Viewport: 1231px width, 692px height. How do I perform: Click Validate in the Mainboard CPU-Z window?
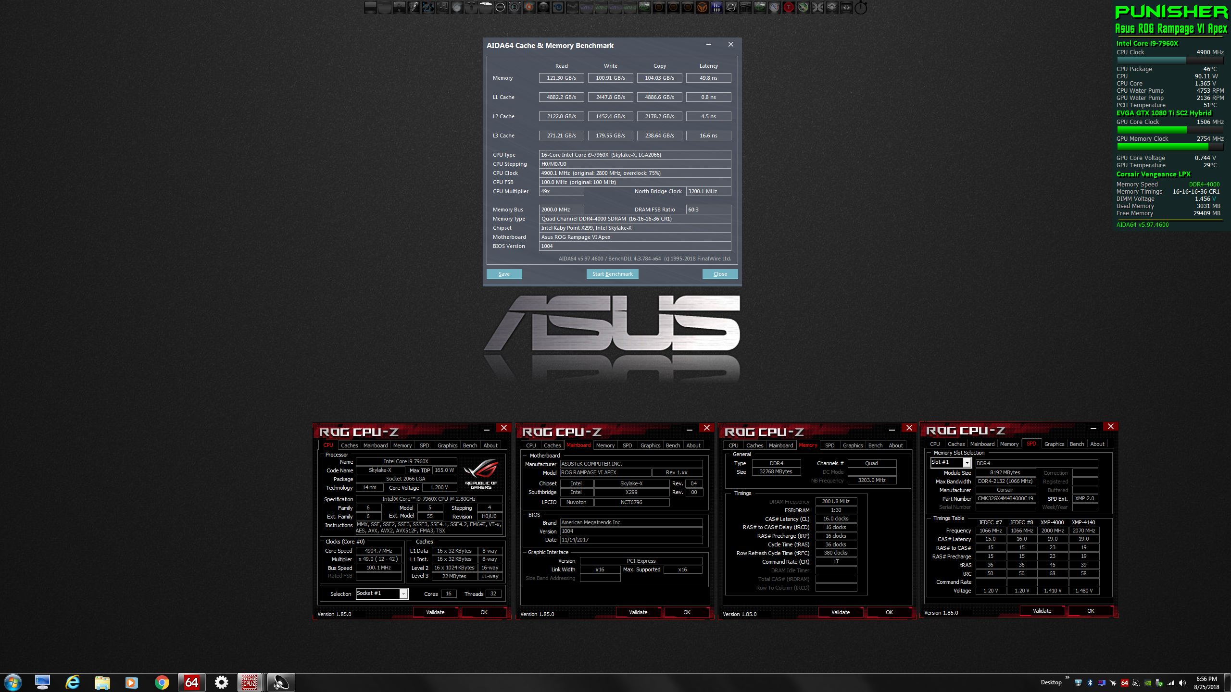(x=638, y=612)
